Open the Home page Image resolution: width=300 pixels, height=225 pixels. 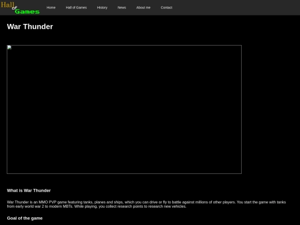[x=51, y=8]
